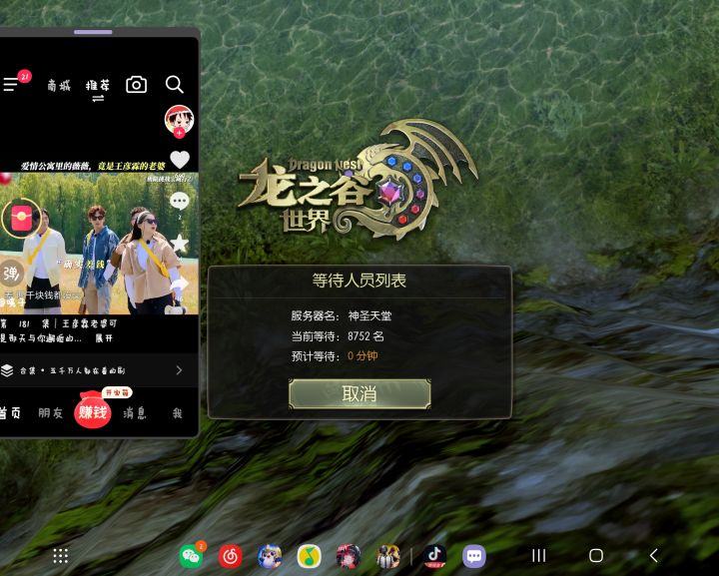Click the 开宝箱 badge above 赚钱
The width and height of the screenshot is (719, 576).
click(x=117, y=392)
